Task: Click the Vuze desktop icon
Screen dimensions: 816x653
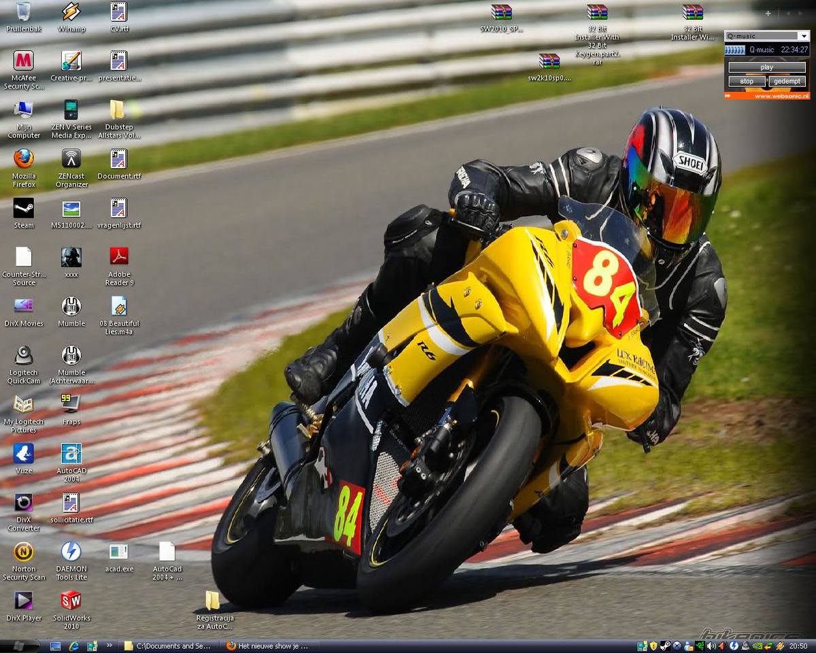Action: (x=24, y=454)
